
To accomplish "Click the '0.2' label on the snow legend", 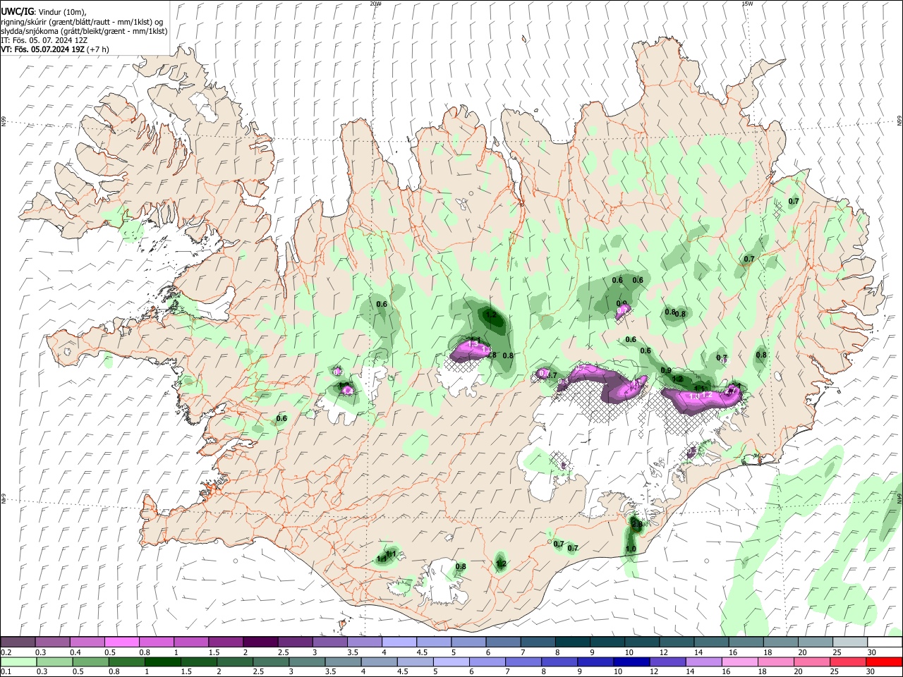I will pyautogui.click(x=6, y=652).
